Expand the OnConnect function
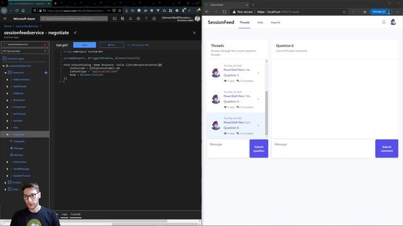 tap(7, 162)
